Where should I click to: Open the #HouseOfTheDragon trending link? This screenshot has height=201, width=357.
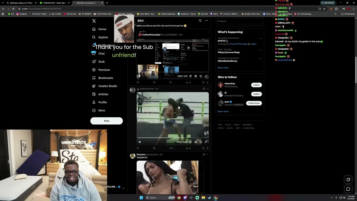(240, 44)
